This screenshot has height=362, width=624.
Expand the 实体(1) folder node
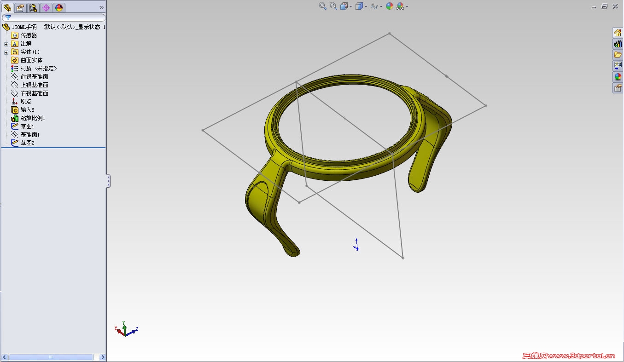(x=6, y=52)
